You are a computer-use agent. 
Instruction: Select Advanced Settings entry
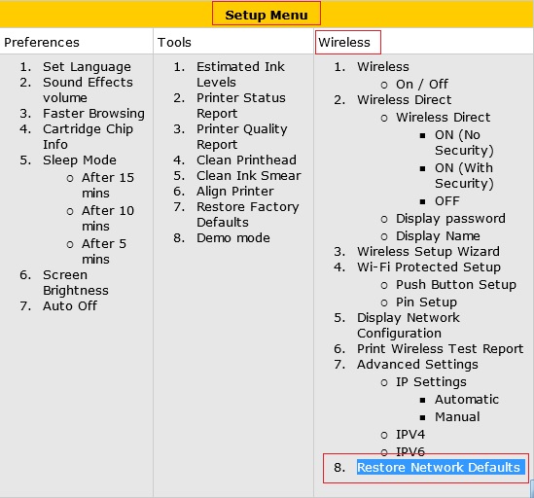[417, 365]
